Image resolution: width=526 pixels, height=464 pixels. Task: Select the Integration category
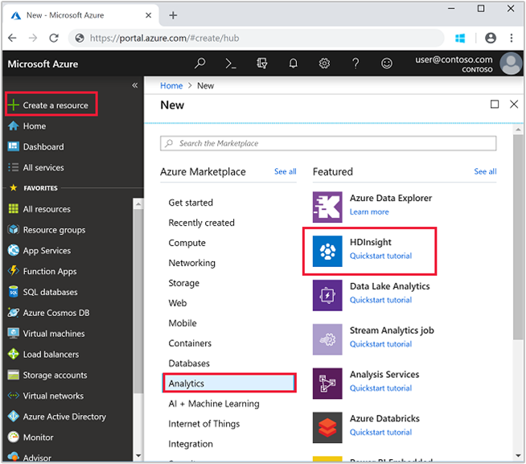191,444
